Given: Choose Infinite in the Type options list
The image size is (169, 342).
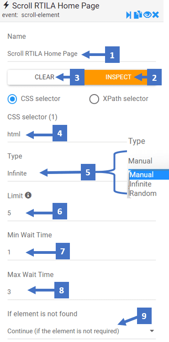Looking at the screenshot, I should [x=149, y=184].
